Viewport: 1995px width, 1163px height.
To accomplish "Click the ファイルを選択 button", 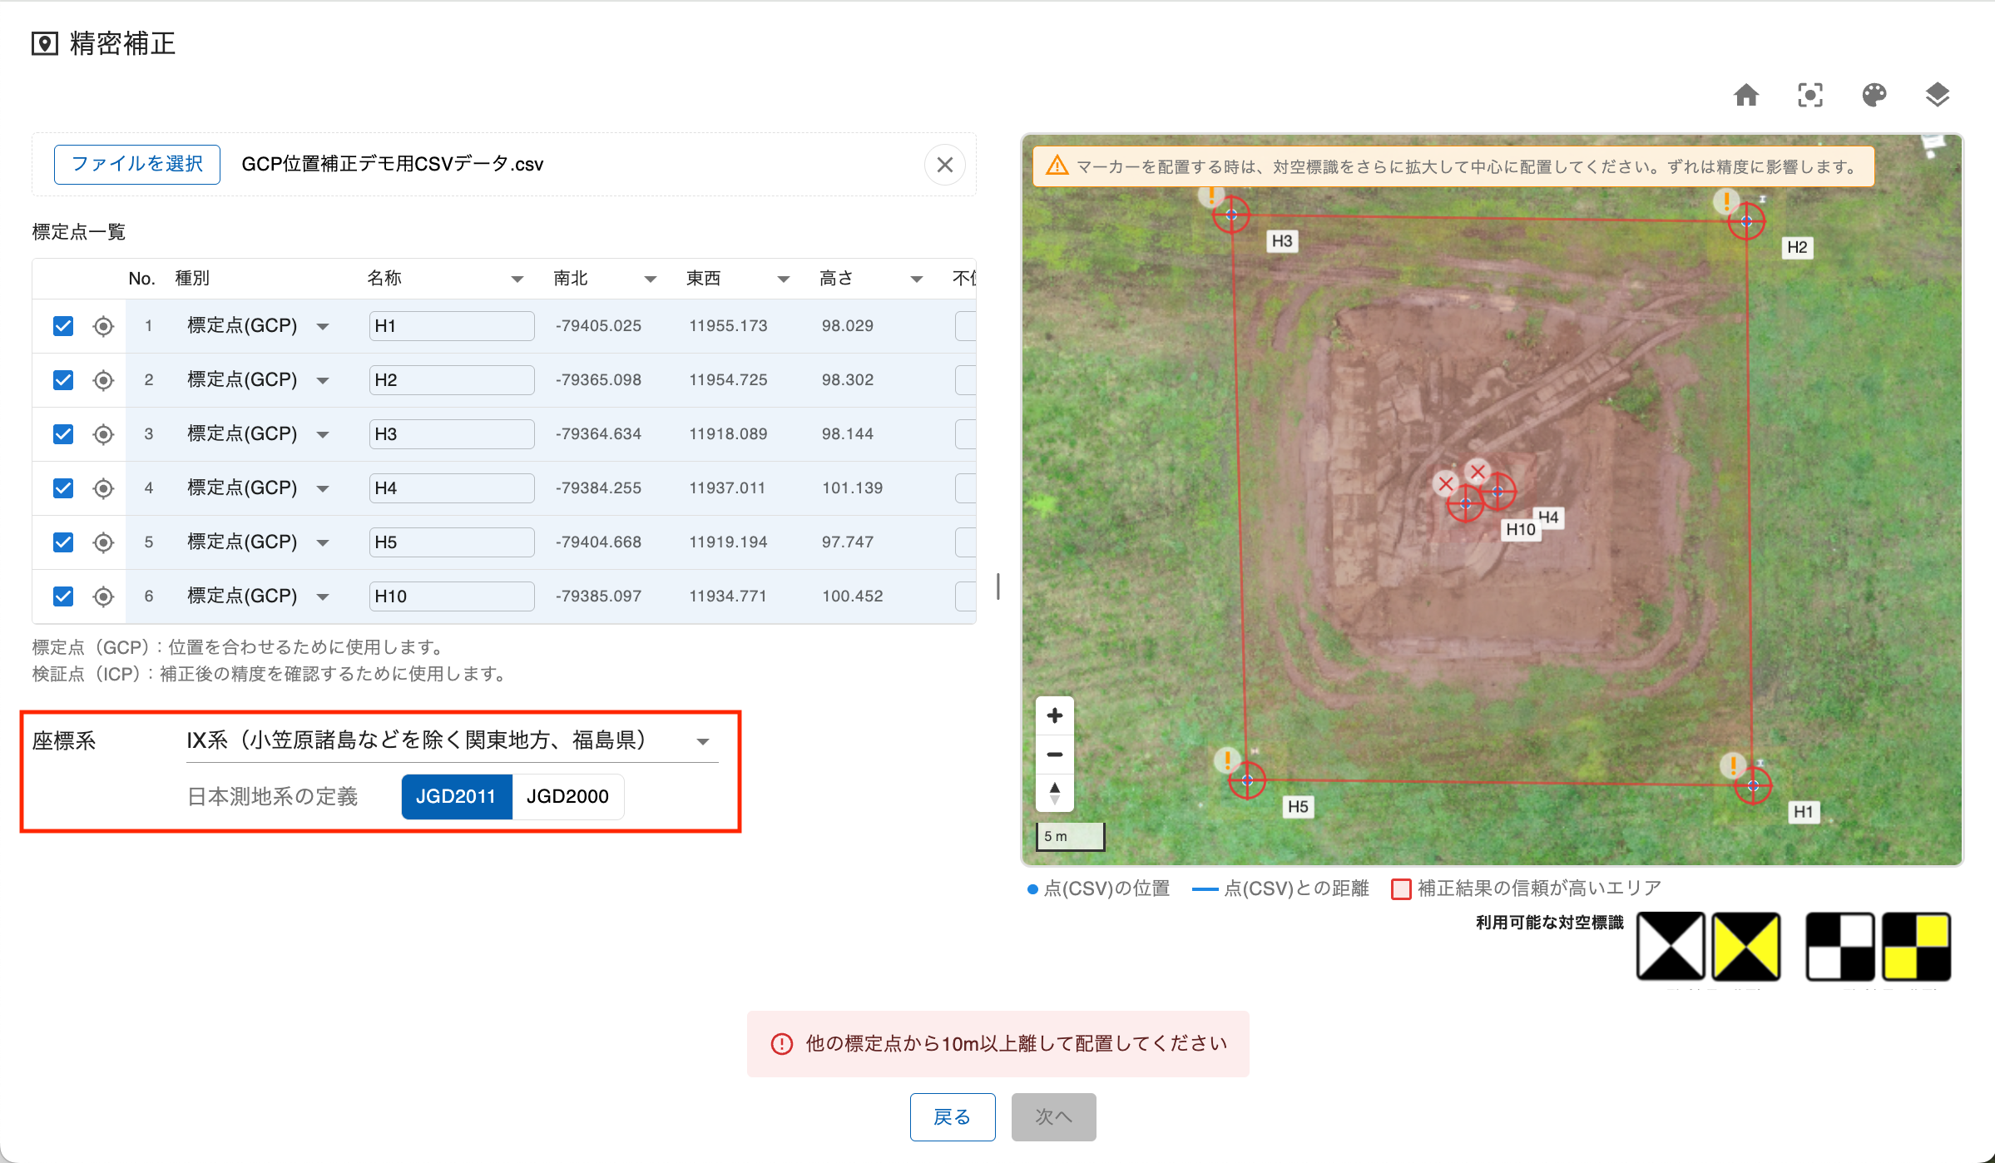I will [137, 164].
